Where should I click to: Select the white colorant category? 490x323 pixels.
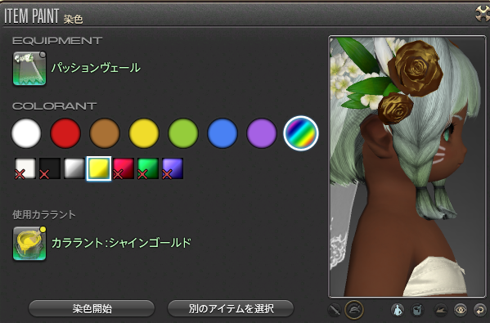point(26,133)
